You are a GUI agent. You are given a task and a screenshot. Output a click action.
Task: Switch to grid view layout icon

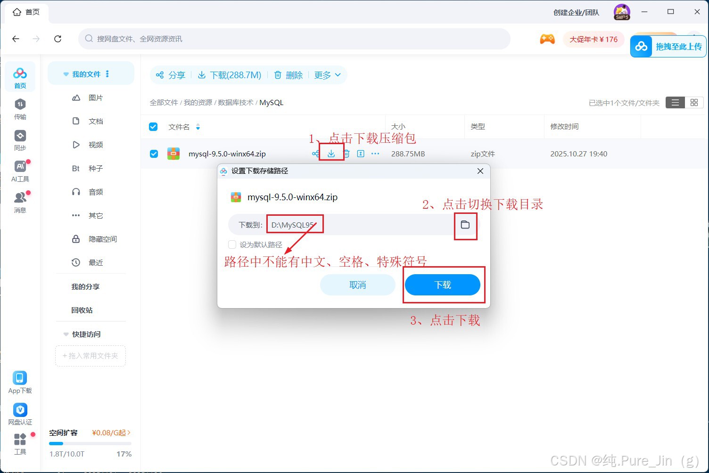(693, 102)
